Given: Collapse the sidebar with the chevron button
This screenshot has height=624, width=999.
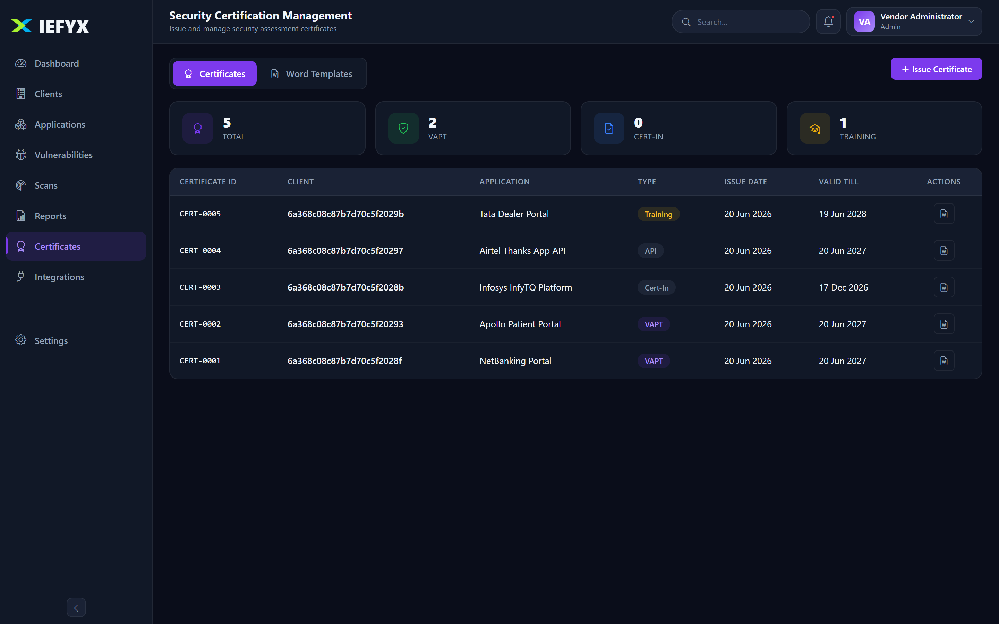Looking at the screenshot, I should pos(76,607).
